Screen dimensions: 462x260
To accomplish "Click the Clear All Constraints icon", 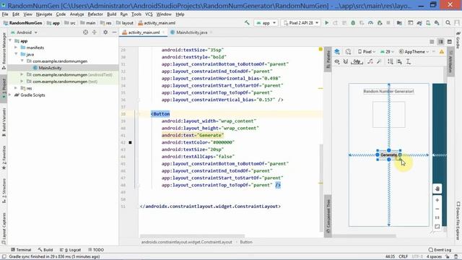I will click(x=370, y=61).
